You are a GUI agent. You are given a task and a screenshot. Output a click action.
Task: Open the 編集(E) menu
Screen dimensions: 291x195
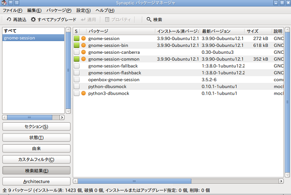(34, 11)
